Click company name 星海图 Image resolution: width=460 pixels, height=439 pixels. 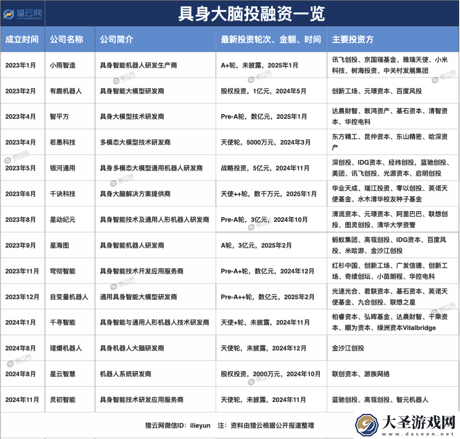point(59,245)
